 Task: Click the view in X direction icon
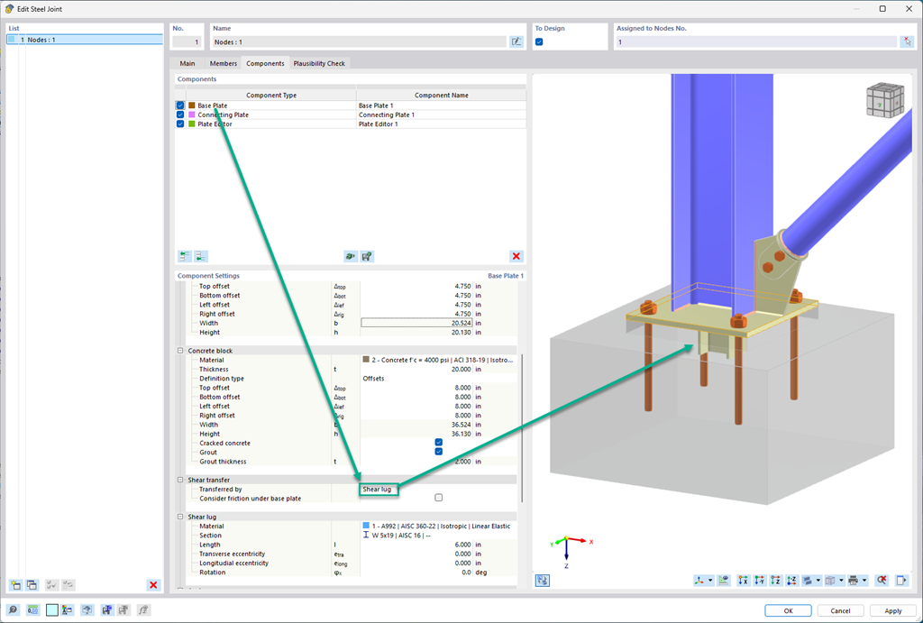744,581
